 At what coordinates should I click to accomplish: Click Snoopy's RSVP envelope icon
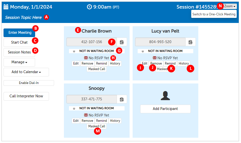(86, 115)
